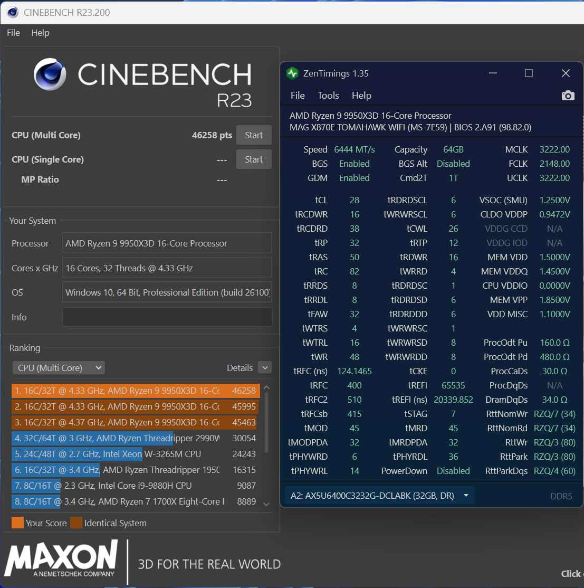The image size is (584, 588).
Task: Start the CPU Multi Core benchmark
Action: [254, 135]
